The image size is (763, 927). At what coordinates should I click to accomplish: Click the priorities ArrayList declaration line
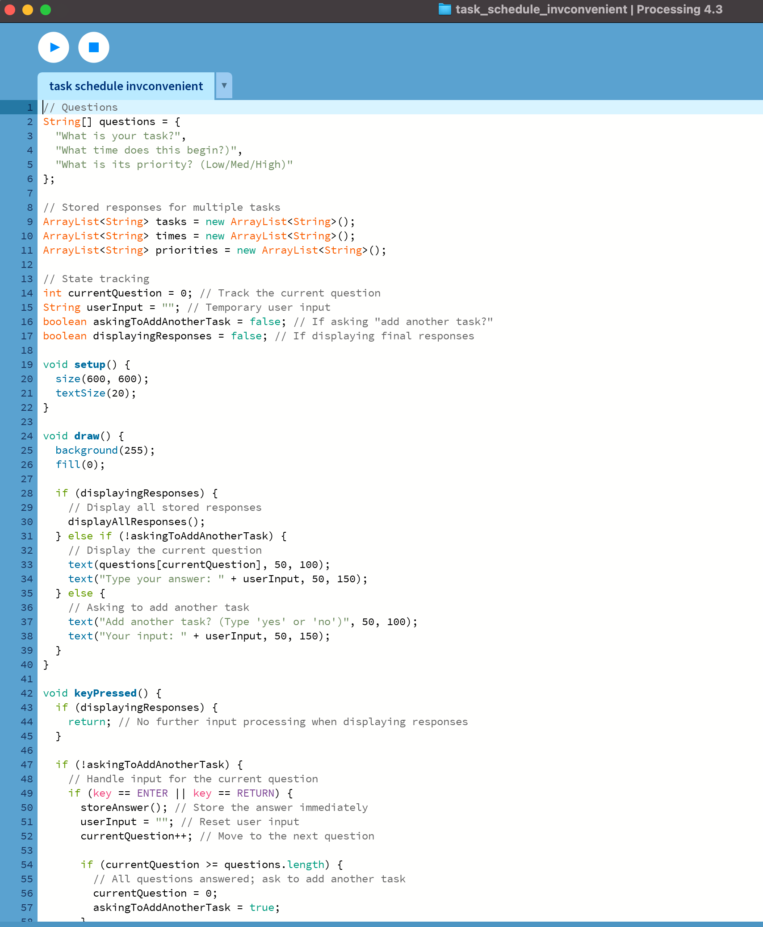[x=214, y=250]
